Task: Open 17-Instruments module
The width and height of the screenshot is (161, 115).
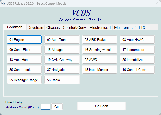Action: tap(137, 50)
